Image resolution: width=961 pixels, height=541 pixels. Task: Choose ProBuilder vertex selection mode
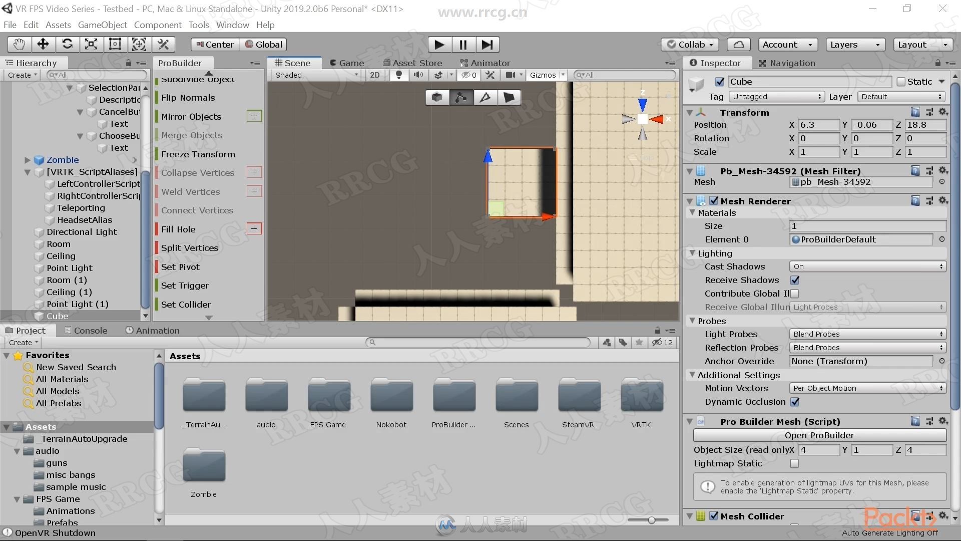[x=461, y=97]
